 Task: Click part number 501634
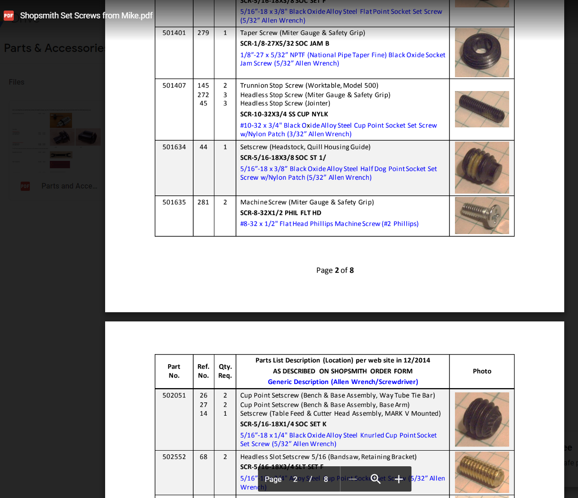pos(174,147)
